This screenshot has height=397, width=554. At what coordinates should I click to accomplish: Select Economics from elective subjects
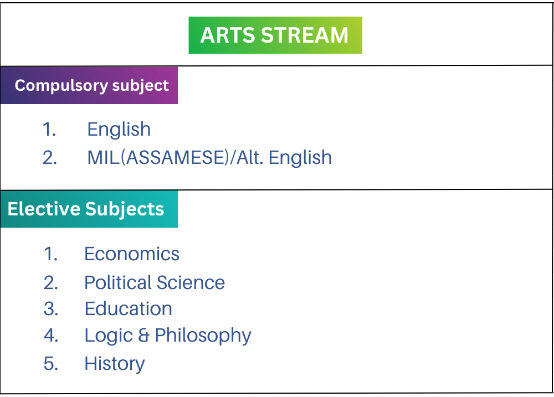(132, 254)
